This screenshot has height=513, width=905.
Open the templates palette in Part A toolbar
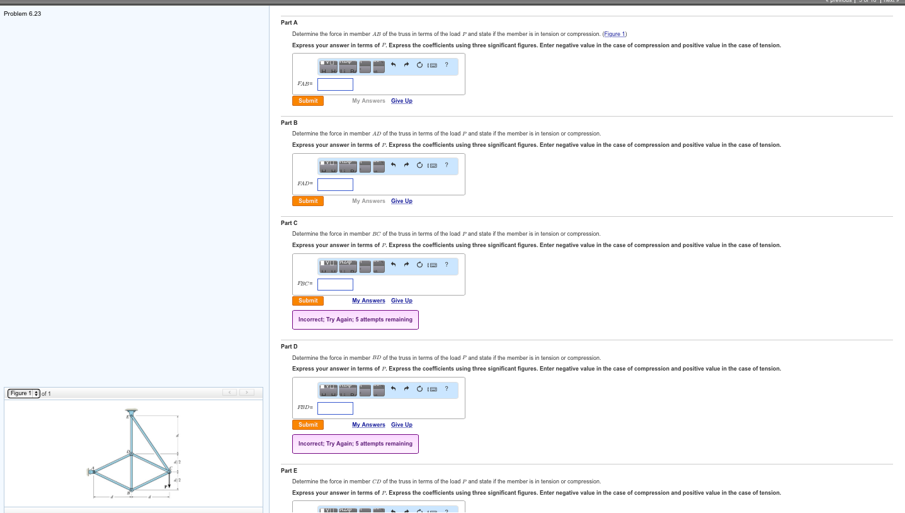(x=328, y=66)
